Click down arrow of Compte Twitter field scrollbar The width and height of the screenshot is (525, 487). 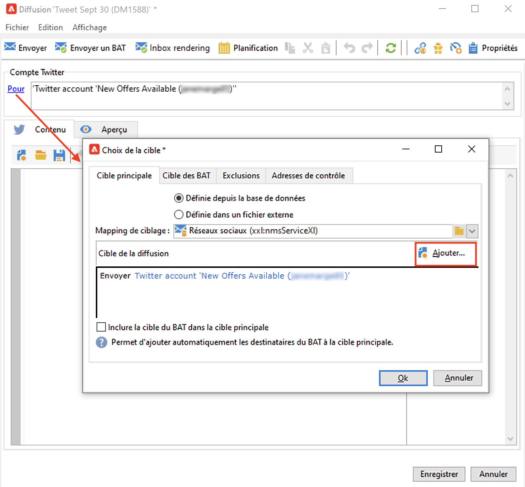coord(507,103)
